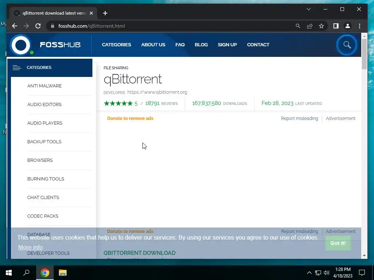The width and height of the screenshot is (374, 280).
Task: Click the Categories hamburger icon in sidebar
Action: click(17, 67)
